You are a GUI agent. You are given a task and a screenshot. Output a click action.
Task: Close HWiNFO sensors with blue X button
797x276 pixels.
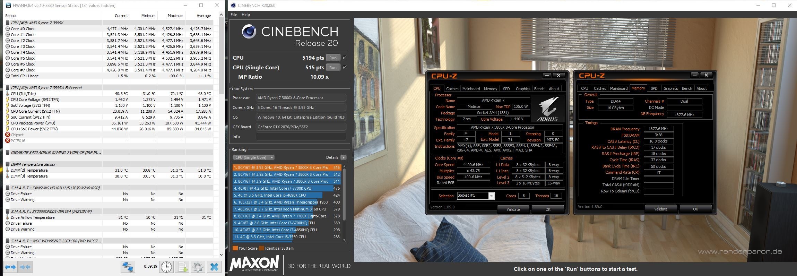(x=214, y=267)
